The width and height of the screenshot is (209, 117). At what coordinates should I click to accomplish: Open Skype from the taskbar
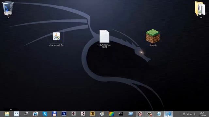(x=45, y=114)
